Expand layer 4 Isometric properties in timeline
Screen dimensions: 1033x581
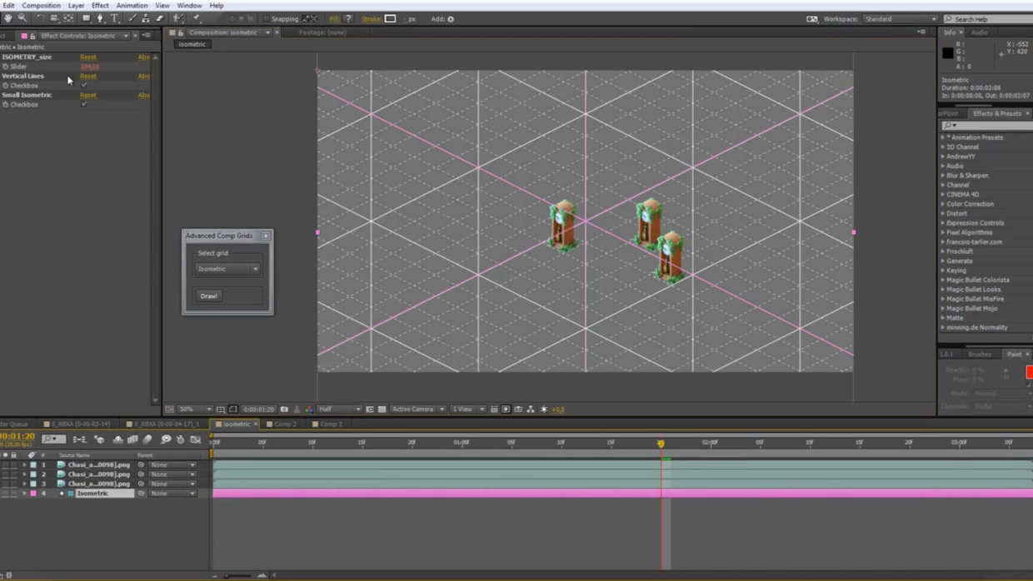pos(24,494)
